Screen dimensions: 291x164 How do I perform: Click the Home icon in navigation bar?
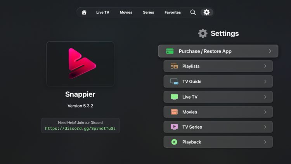(84, 12)
